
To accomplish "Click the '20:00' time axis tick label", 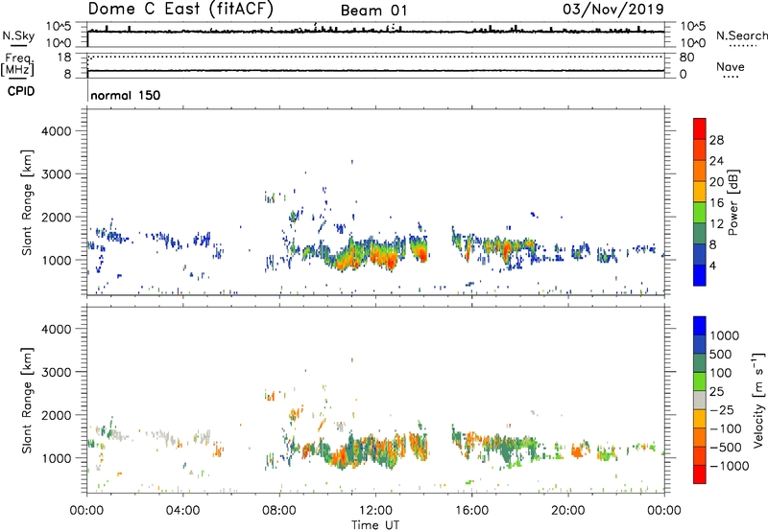I will point(567,511).
